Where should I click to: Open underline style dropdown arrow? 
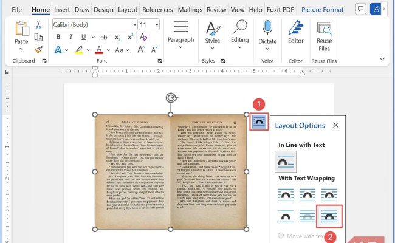click(x=93, y=37)
